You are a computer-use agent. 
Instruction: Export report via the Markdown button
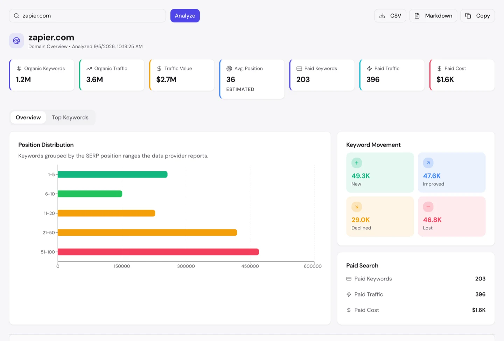433,16
